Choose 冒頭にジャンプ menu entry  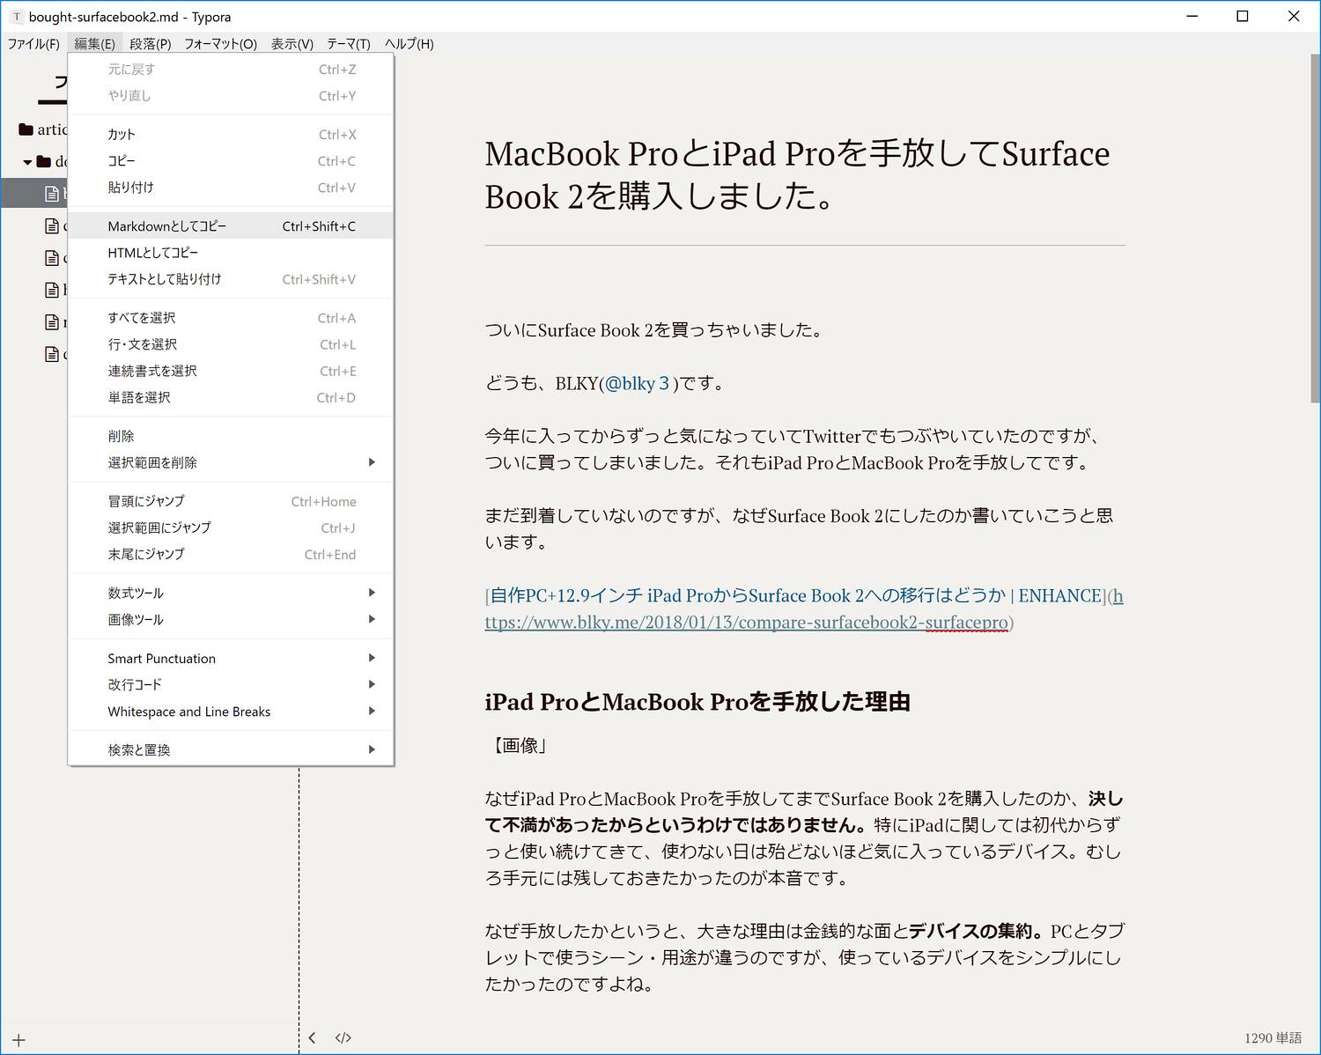click(231, 500)
